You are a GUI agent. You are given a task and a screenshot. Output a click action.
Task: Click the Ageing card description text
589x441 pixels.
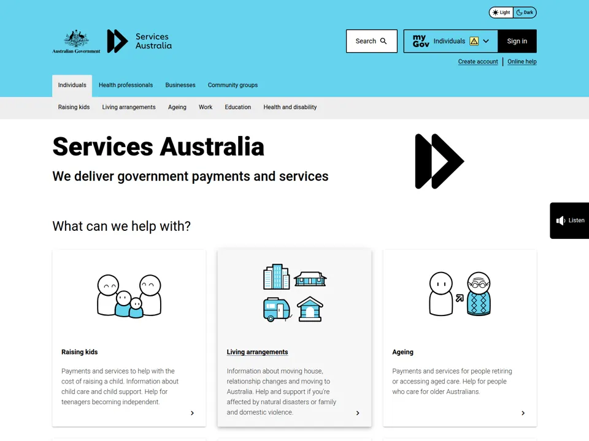click(452, 382)
